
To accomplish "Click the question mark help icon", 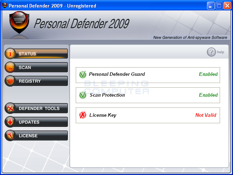I will (211, 52).
